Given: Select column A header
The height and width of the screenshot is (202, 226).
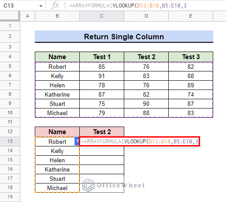Looking at the screenshot, I should (x=27, y=16).
